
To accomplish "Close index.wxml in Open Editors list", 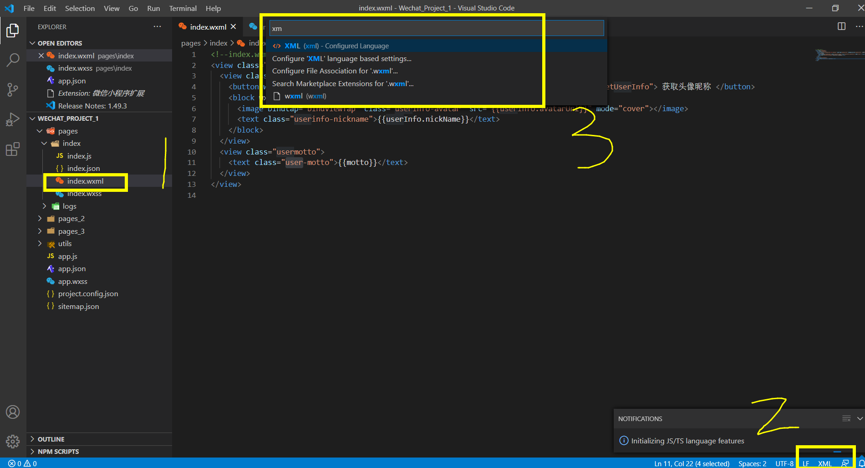I will coord(41,56).
